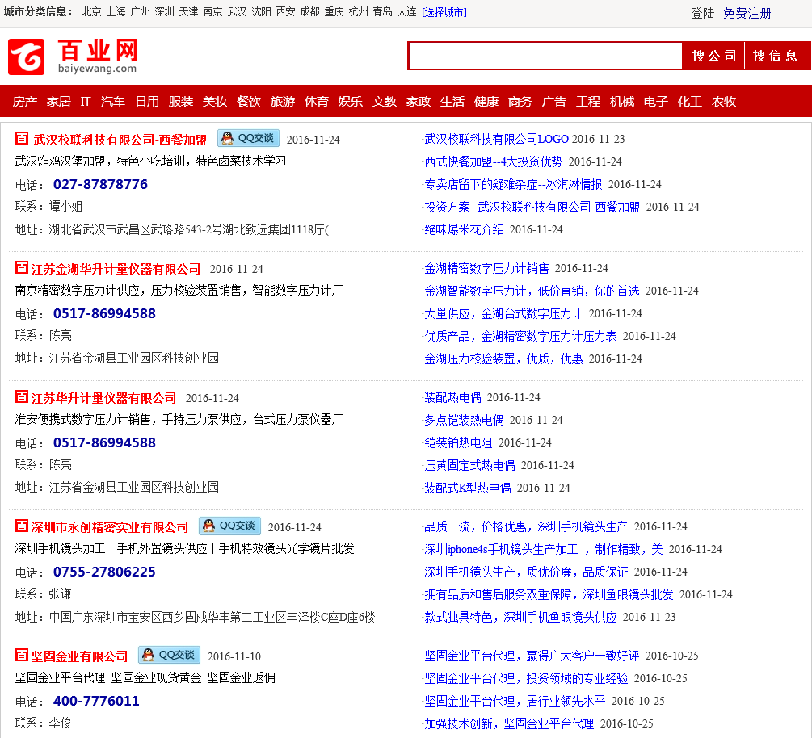812x738 pixels.
Task: Click the 搜公司 search button
Action: tap(713, 56)
